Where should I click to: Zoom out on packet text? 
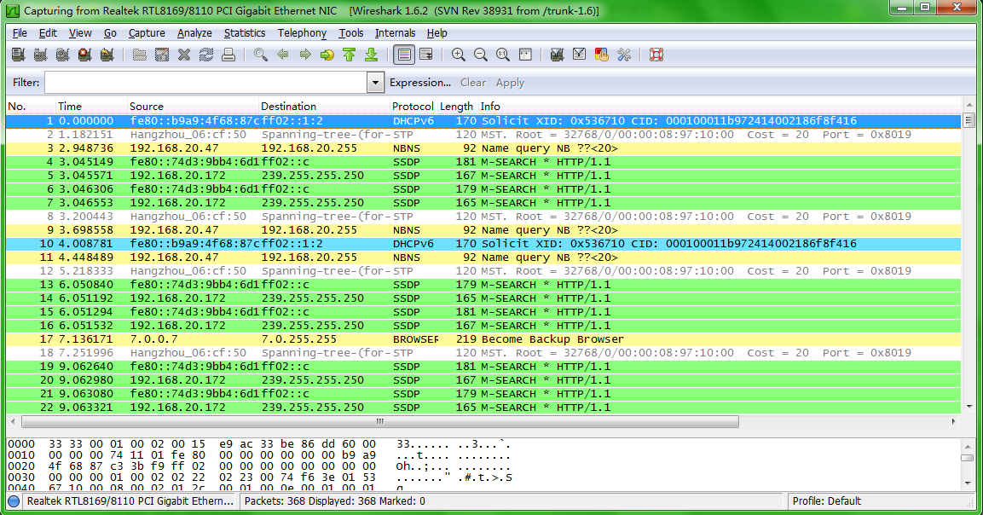coord(481,55)
